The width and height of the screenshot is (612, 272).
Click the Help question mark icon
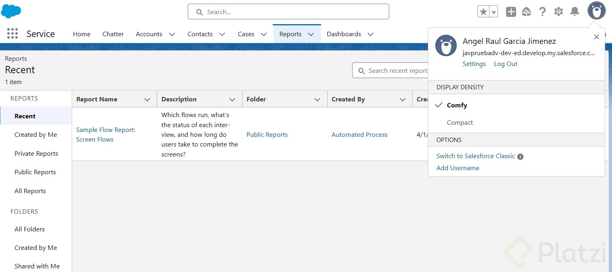(x=542, y=12)
